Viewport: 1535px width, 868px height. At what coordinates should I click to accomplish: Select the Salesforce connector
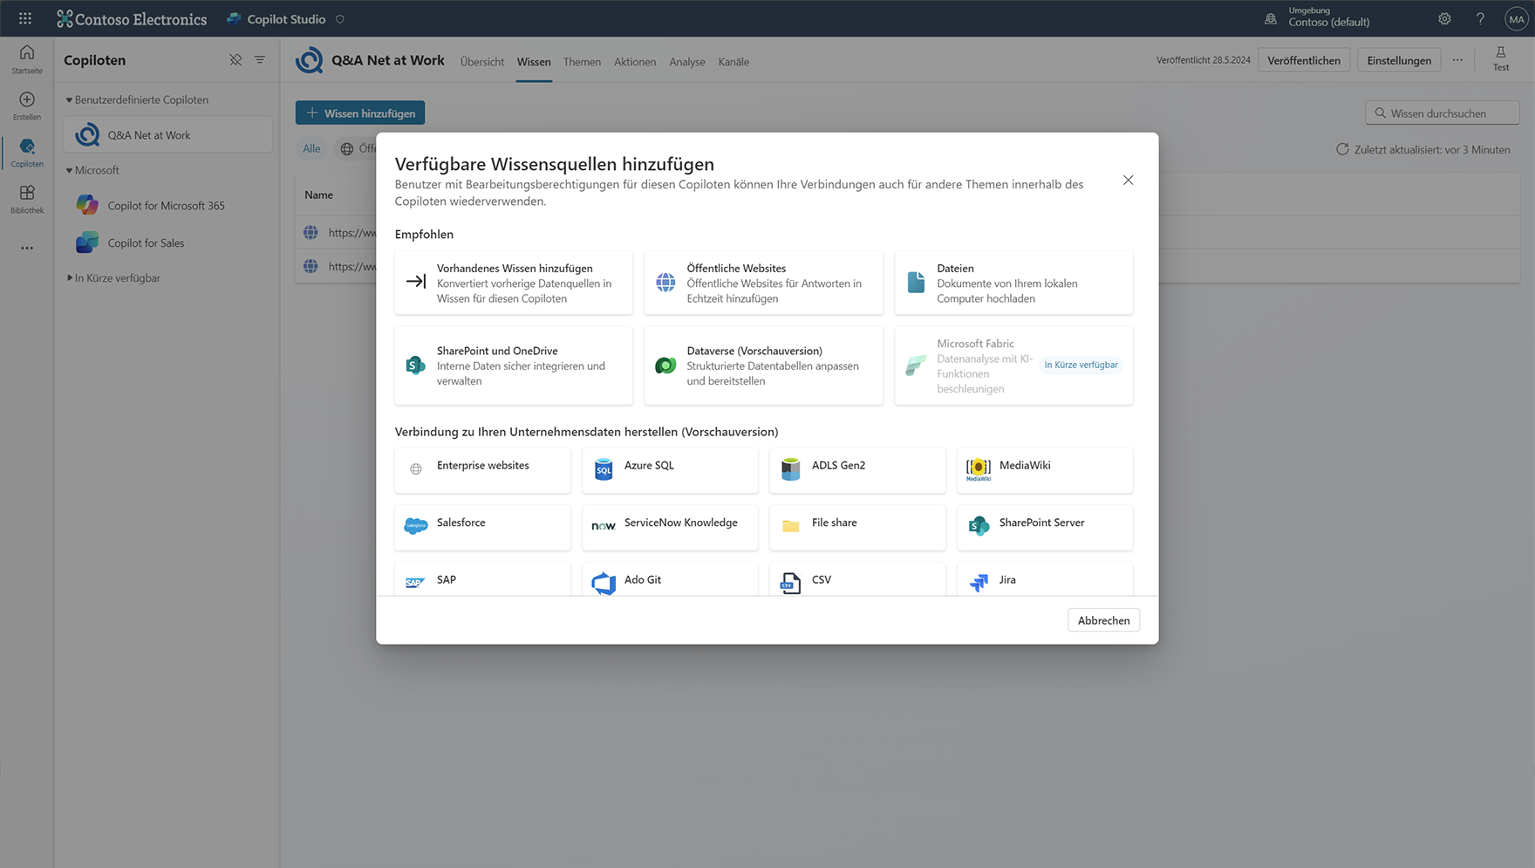(482, 527)
